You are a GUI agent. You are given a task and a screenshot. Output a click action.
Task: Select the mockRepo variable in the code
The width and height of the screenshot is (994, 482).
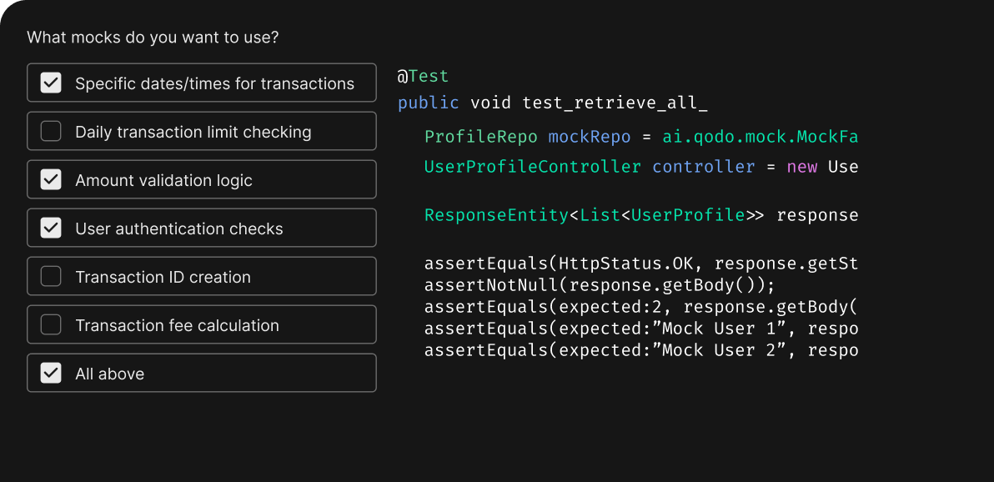pos(589,136)
